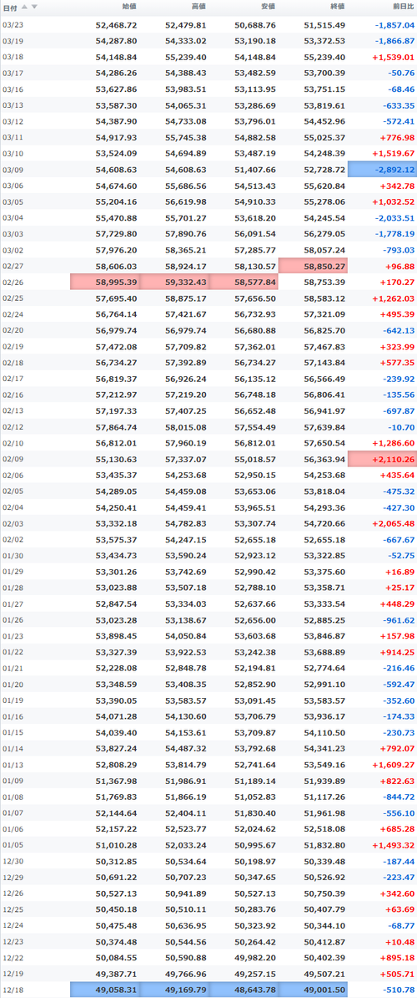Screen dimensions: 417x998
Task: Sort dates descending with the down arrow
Action: (34, 7)
